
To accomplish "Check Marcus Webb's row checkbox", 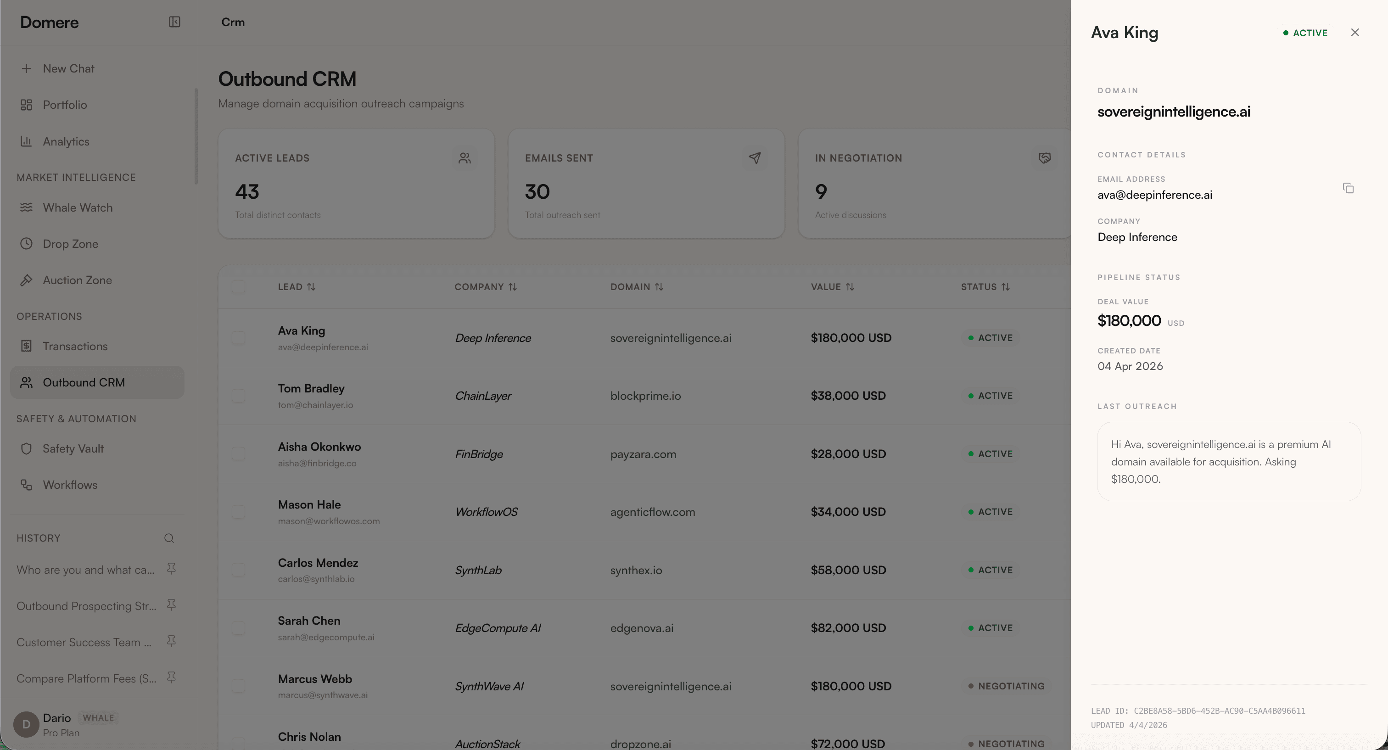I will (x=239, y=686).
